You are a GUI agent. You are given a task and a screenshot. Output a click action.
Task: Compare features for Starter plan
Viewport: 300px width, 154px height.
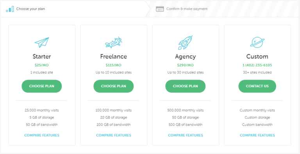pos(42,135)
